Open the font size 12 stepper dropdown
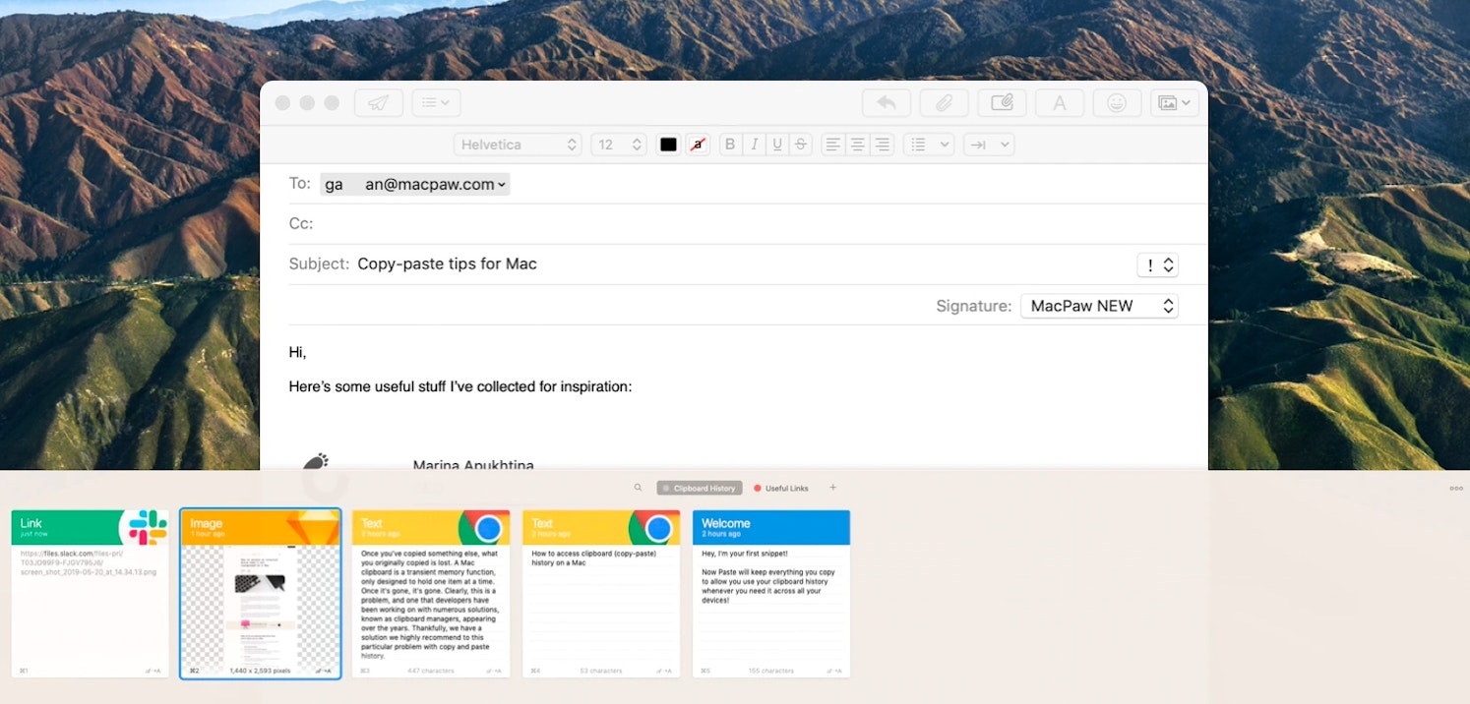 tap(618, 144)
